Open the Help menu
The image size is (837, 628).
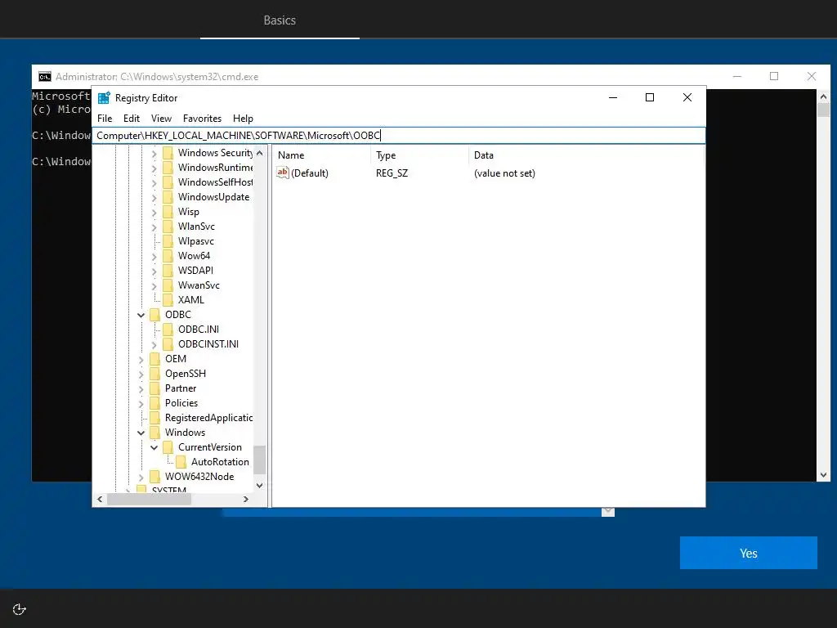pos(243,119)
